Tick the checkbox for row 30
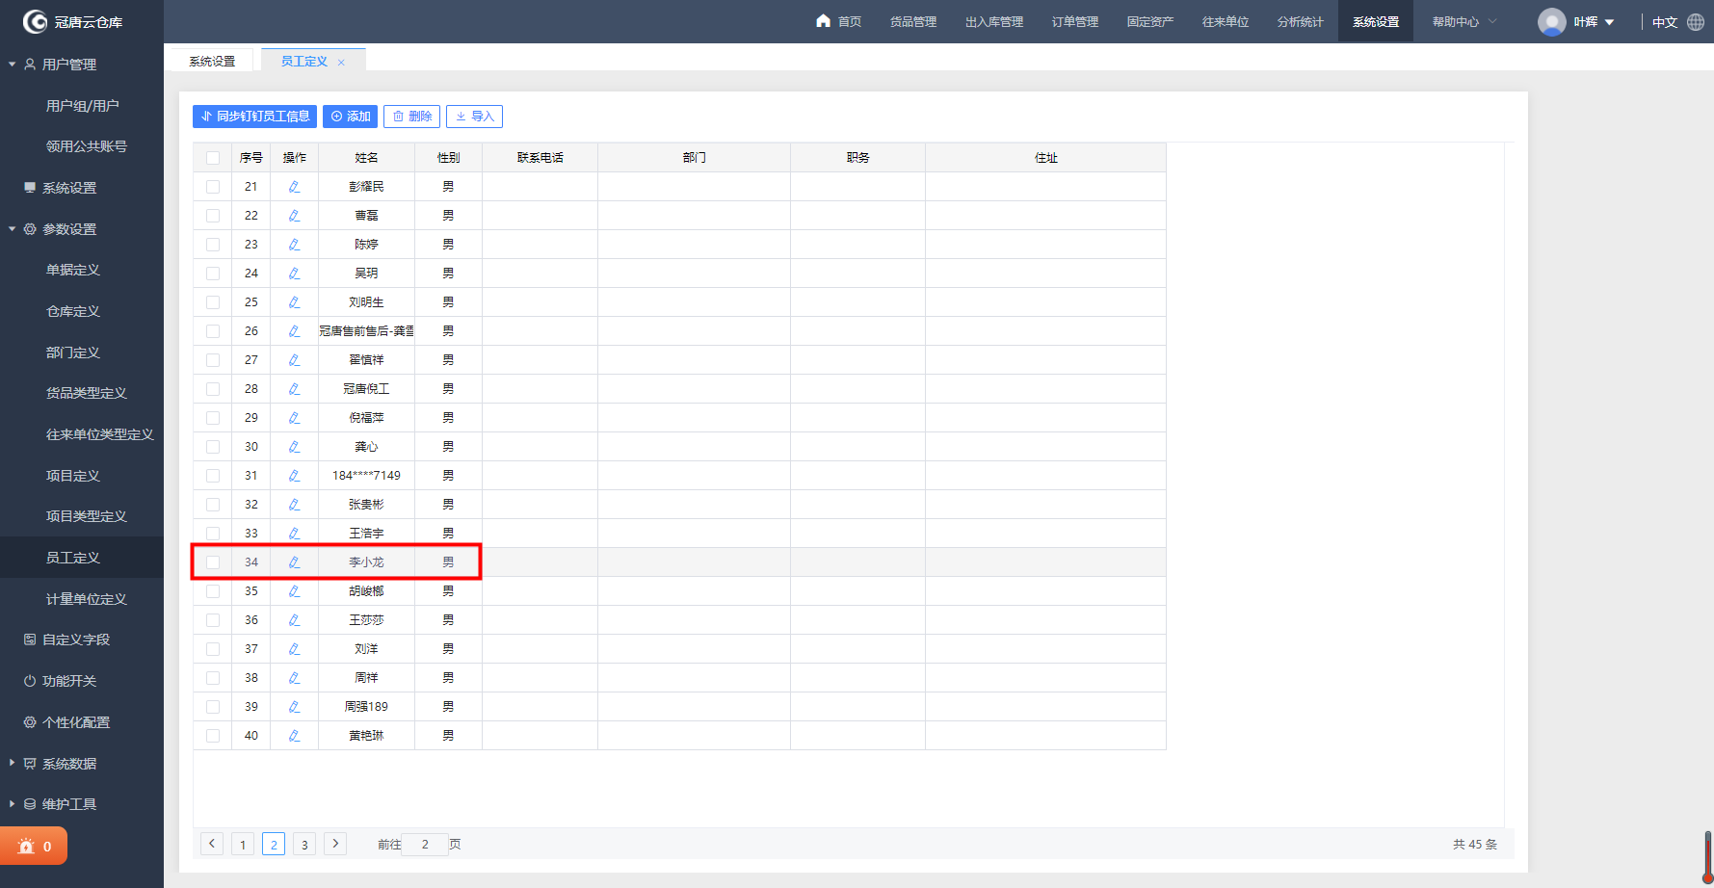The width and height of the screenshot is (1714, 888). tap(213, 447)
